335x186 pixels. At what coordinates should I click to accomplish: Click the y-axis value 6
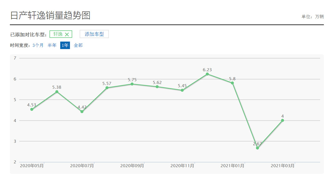point(15,79)
